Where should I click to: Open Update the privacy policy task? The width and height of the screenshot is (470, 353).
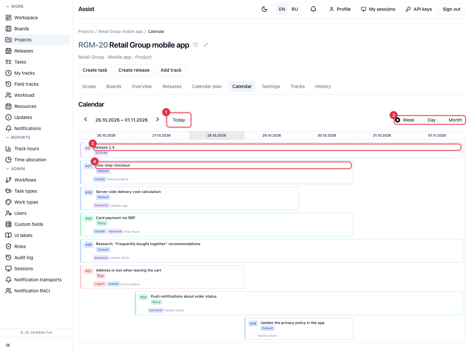(x=299, y=329)
